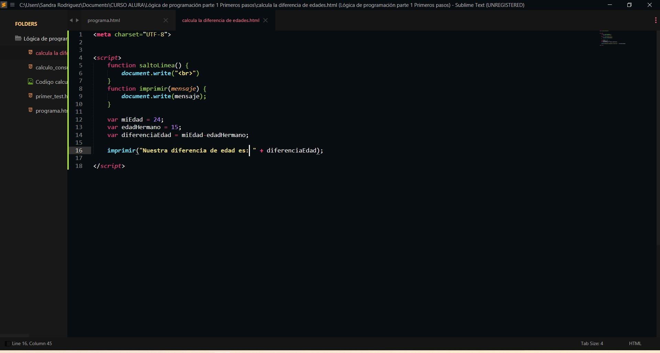Change Tab Size: 4 setting in status bar
Image resolution: width=660 pixels, height=353 pixels.
click(x=592, y=343)
